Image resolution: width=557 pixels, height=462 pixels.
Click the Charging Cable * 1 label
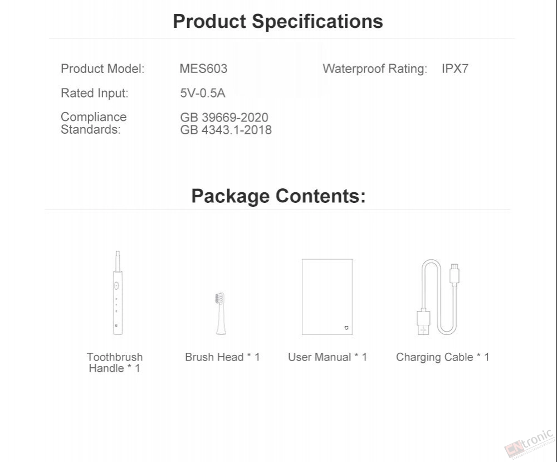[443, 357]
